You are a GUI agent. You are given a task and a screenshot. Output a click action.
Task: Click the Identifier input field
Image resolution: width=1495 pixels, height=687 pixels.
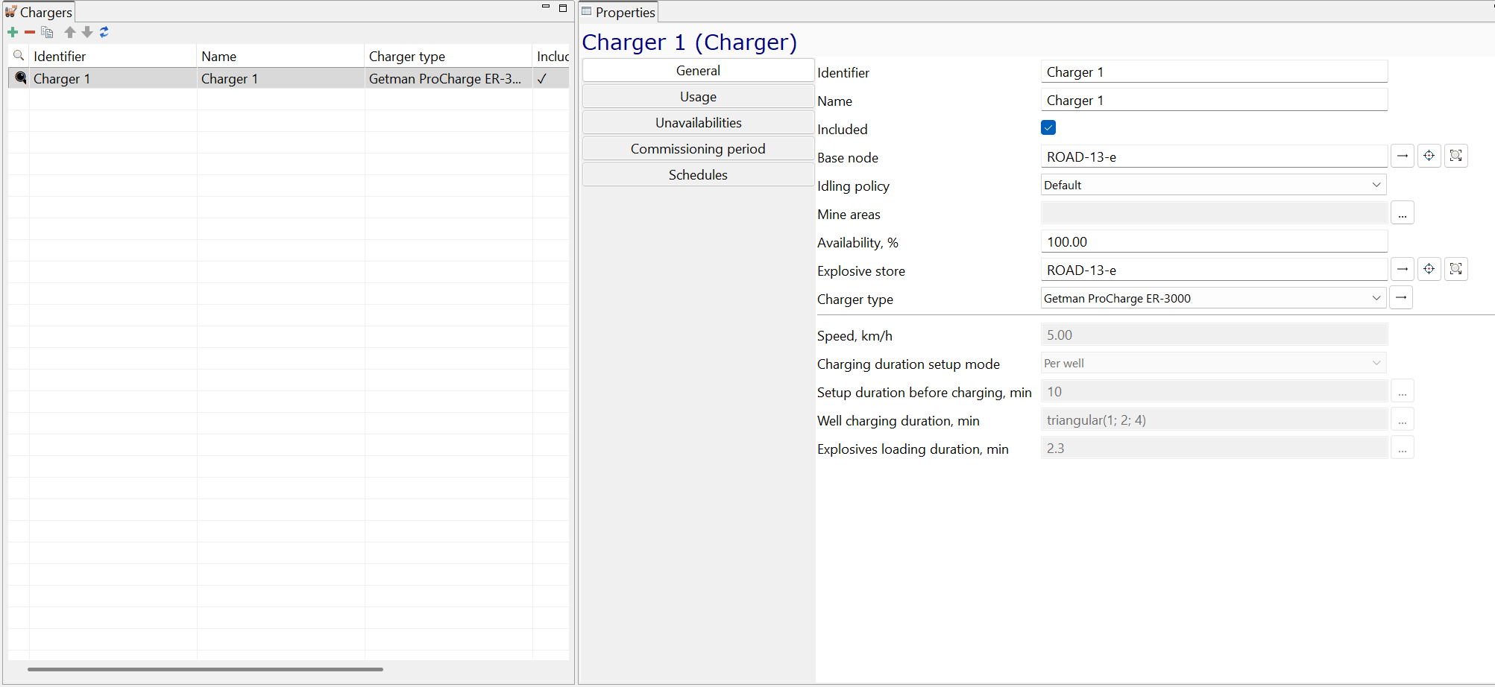click(x=1214, y=72)
